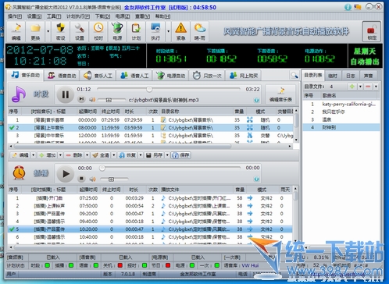Click the 增加 button in the list toolbar

pos(47,155)
